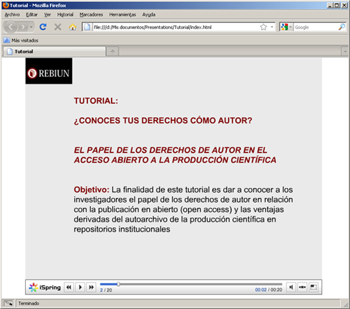Screen dimensions: 350x309
Task: Open the Más visitados bookmarks folder
Action: [21, 40]
